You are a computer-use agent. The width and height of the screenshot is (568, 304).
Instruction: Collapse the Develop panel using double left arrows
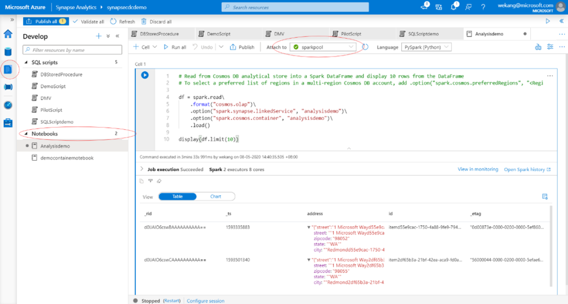coord(117,36)
